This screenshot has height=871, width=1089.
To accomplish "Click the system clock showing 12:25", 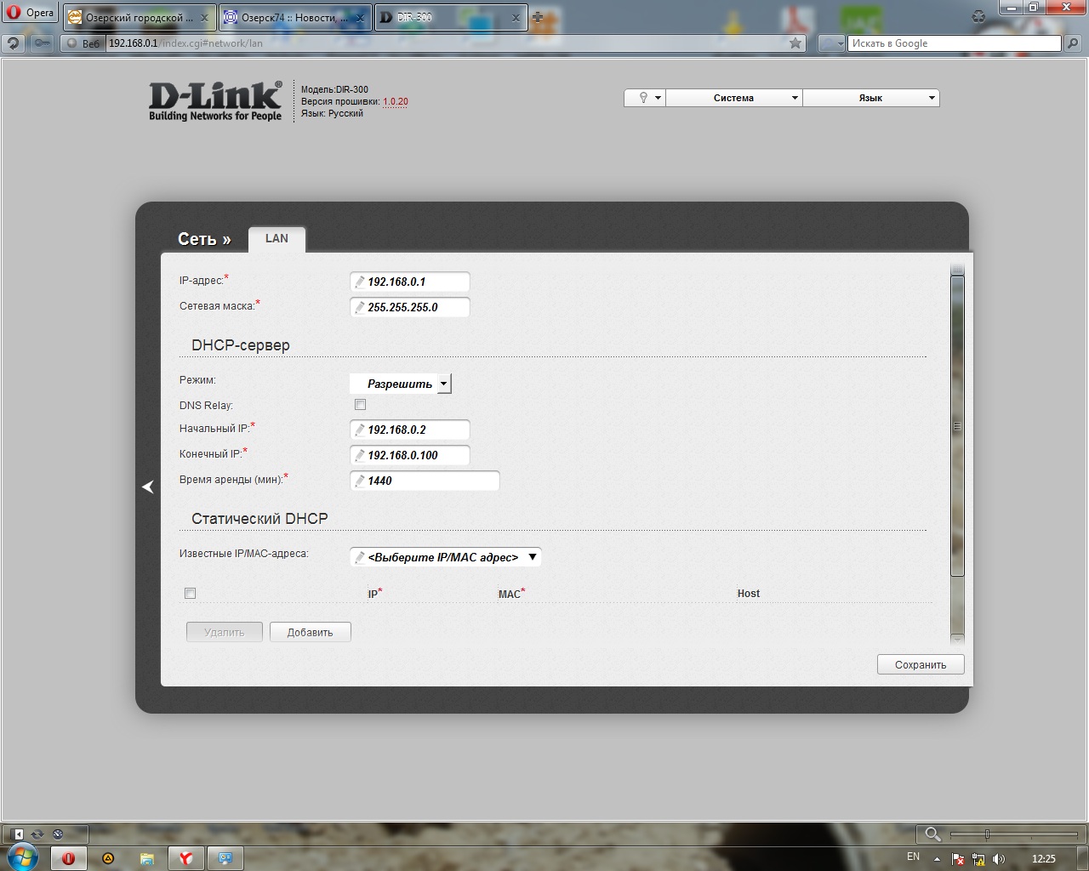I will [1043, 859].
